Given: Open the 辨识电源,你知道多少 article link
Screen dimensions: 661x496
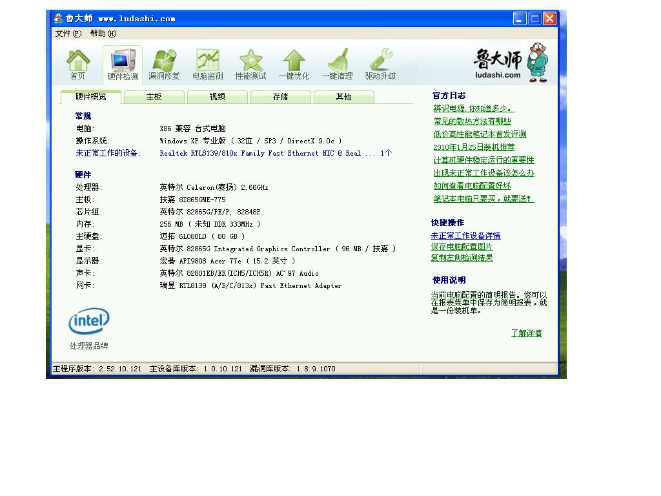Looking at the screenshot, I should tap(474, 108).
